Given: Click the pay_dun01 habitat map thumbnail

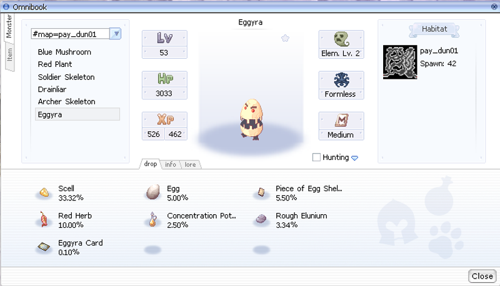Looking at the screenshot, I should 400,62.
